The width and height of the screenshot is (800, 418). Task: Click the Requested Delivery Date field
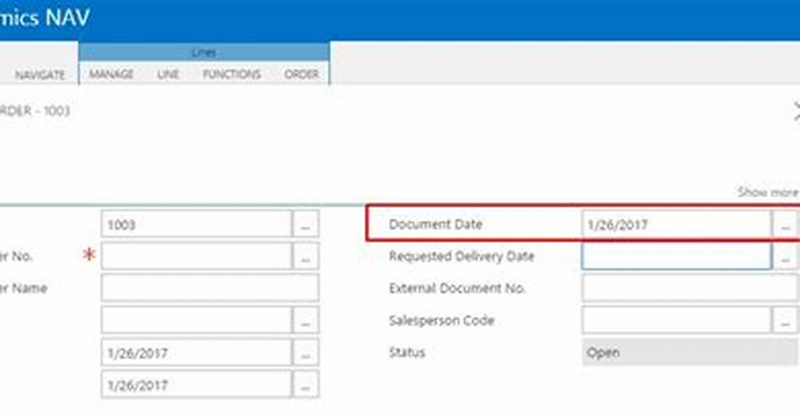tap(677, 256)
